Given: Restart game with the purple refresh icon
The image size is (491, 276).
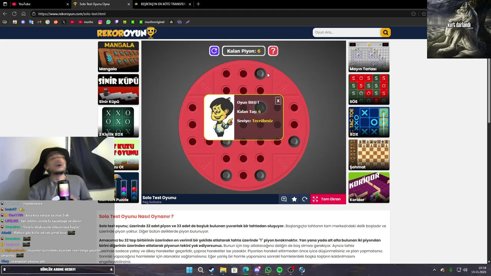Looking at the screenshot, I should (x=214, y=51).
